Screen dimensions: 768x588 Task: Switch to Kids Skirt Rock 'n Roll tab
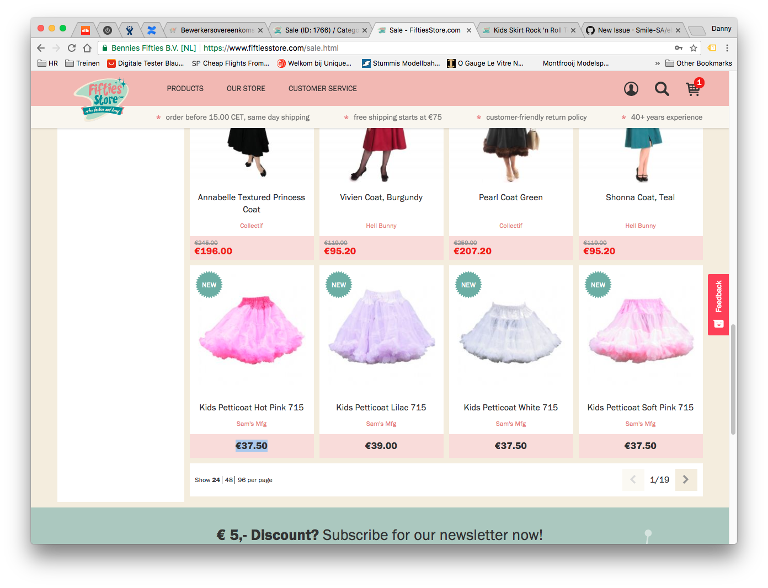[x=529, y=30]
